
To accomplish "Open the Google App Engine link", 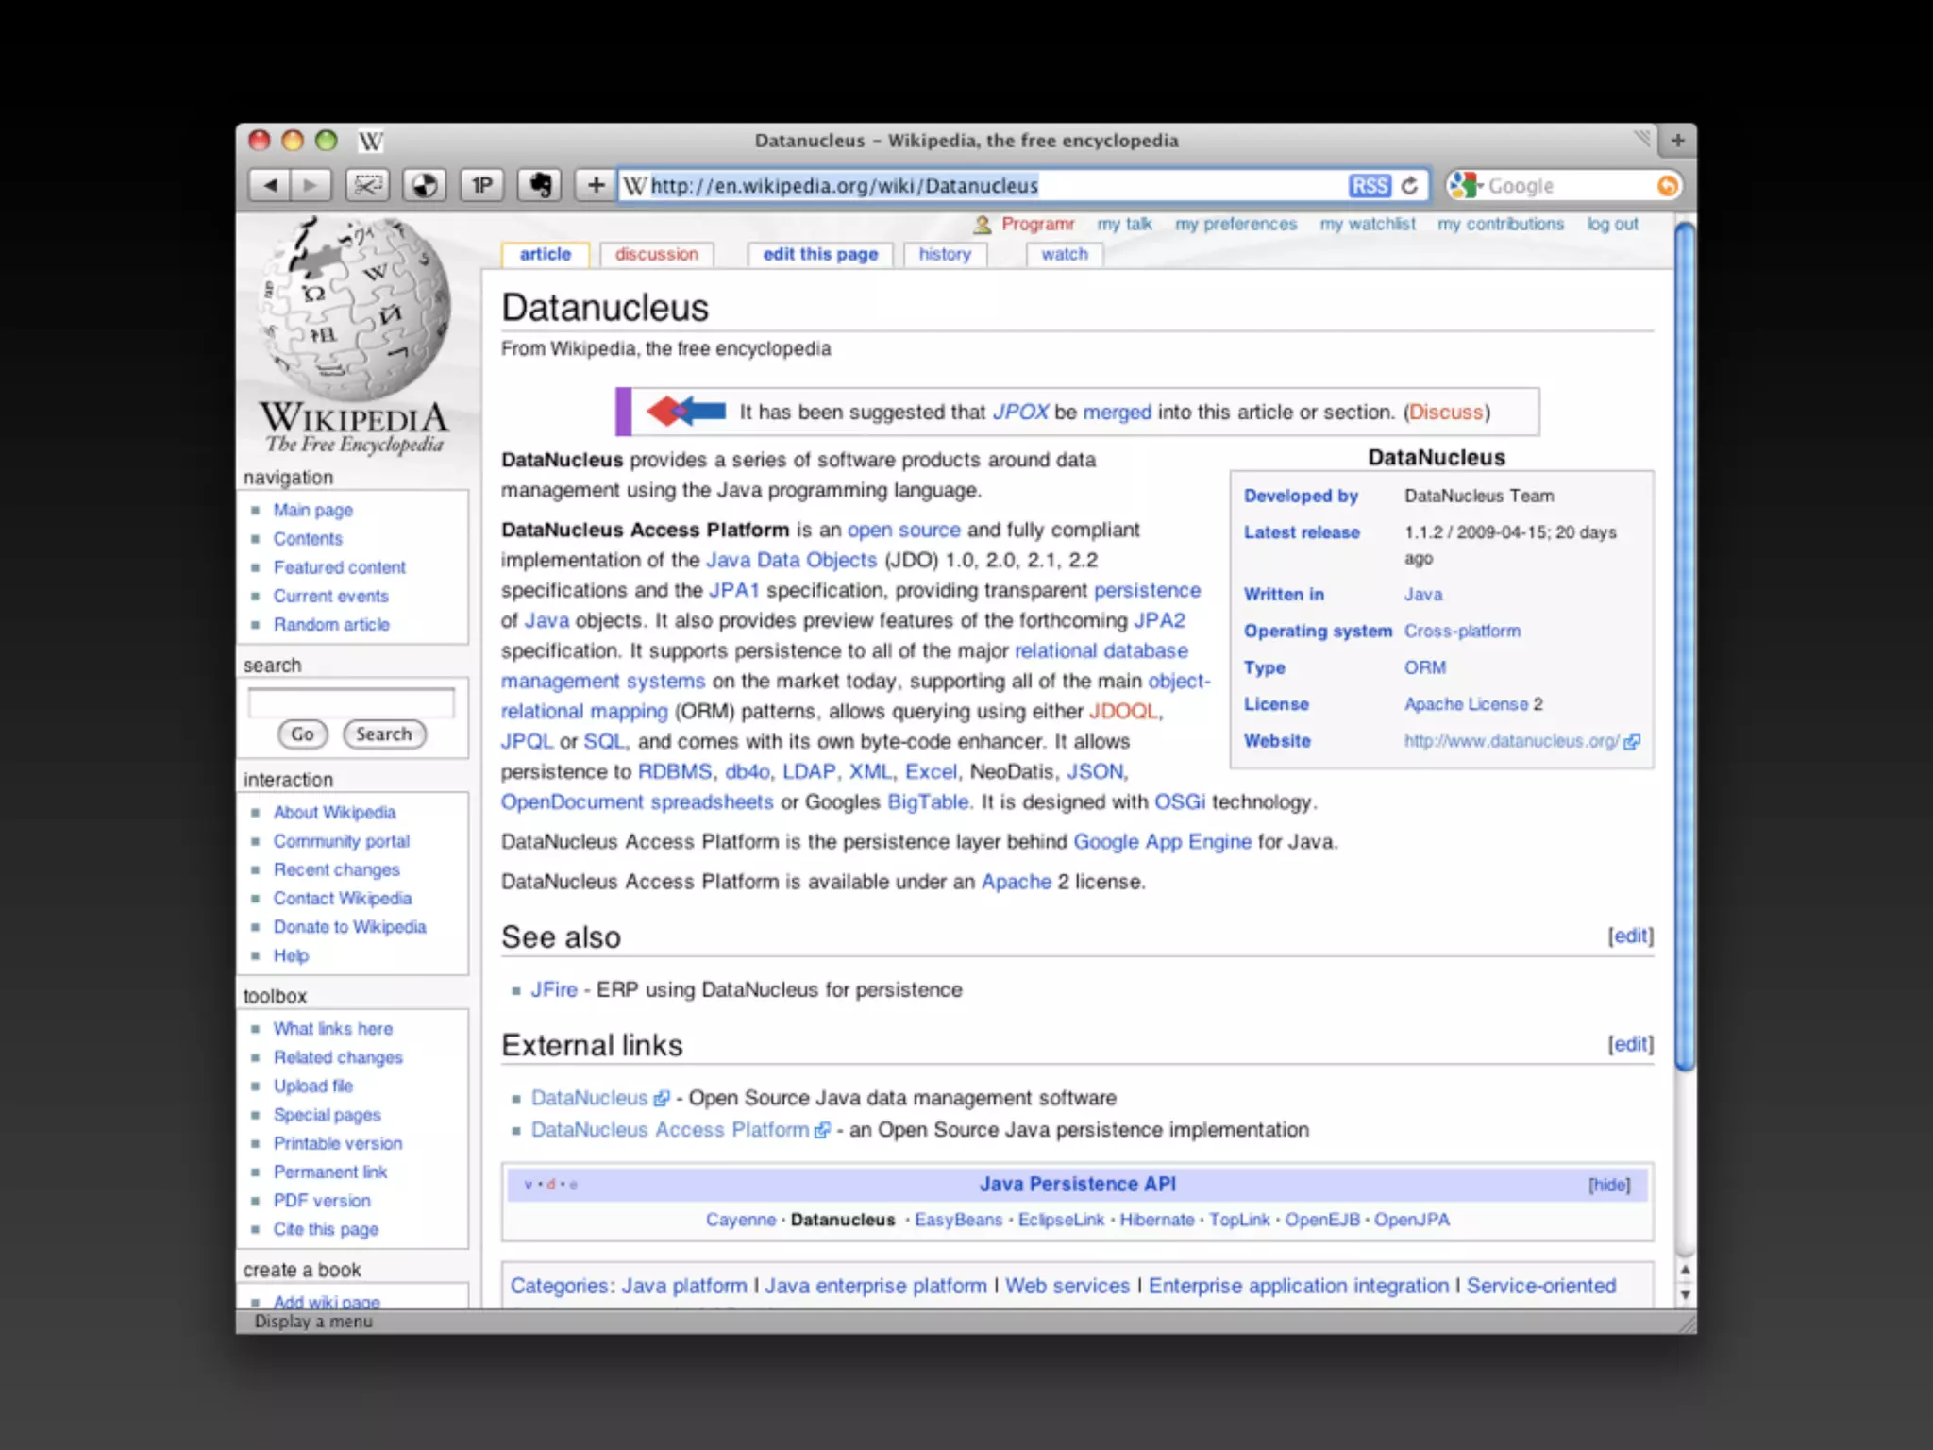I will point(1162,841).
